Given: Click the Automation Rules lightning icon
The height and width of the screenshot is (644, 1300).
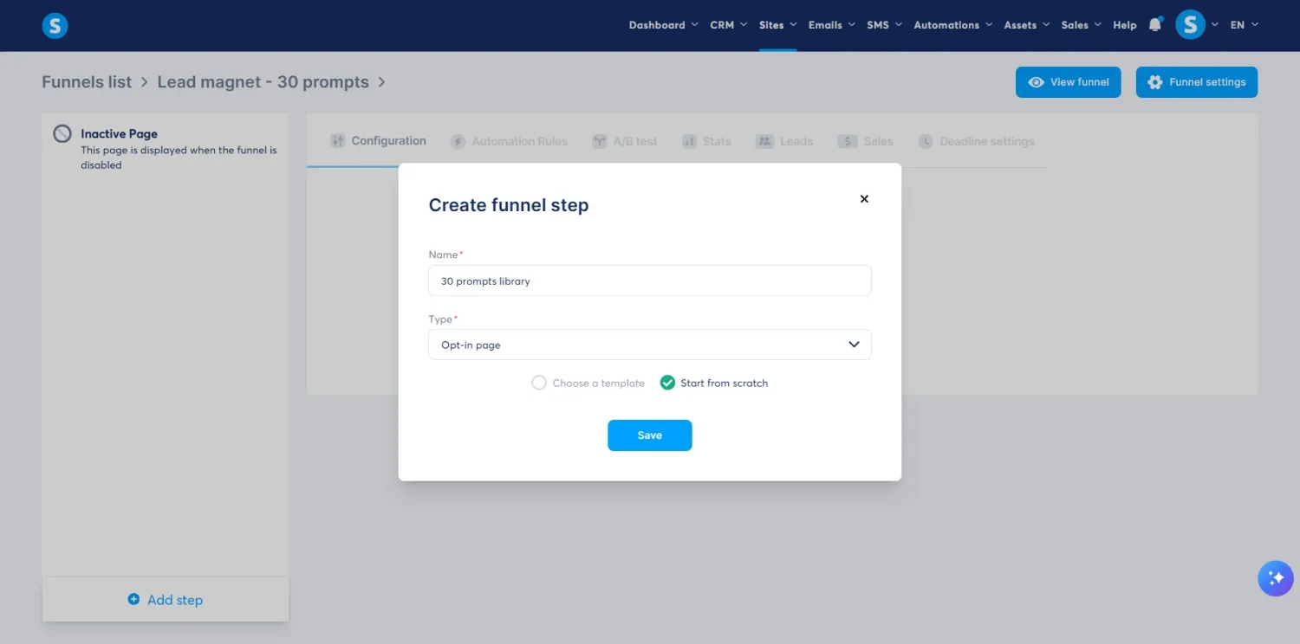Looking at the screenshot, I should [x=458, y=141].
